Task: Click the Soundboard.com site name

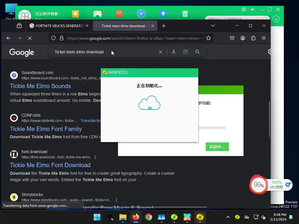Action: tap(37, 73)
